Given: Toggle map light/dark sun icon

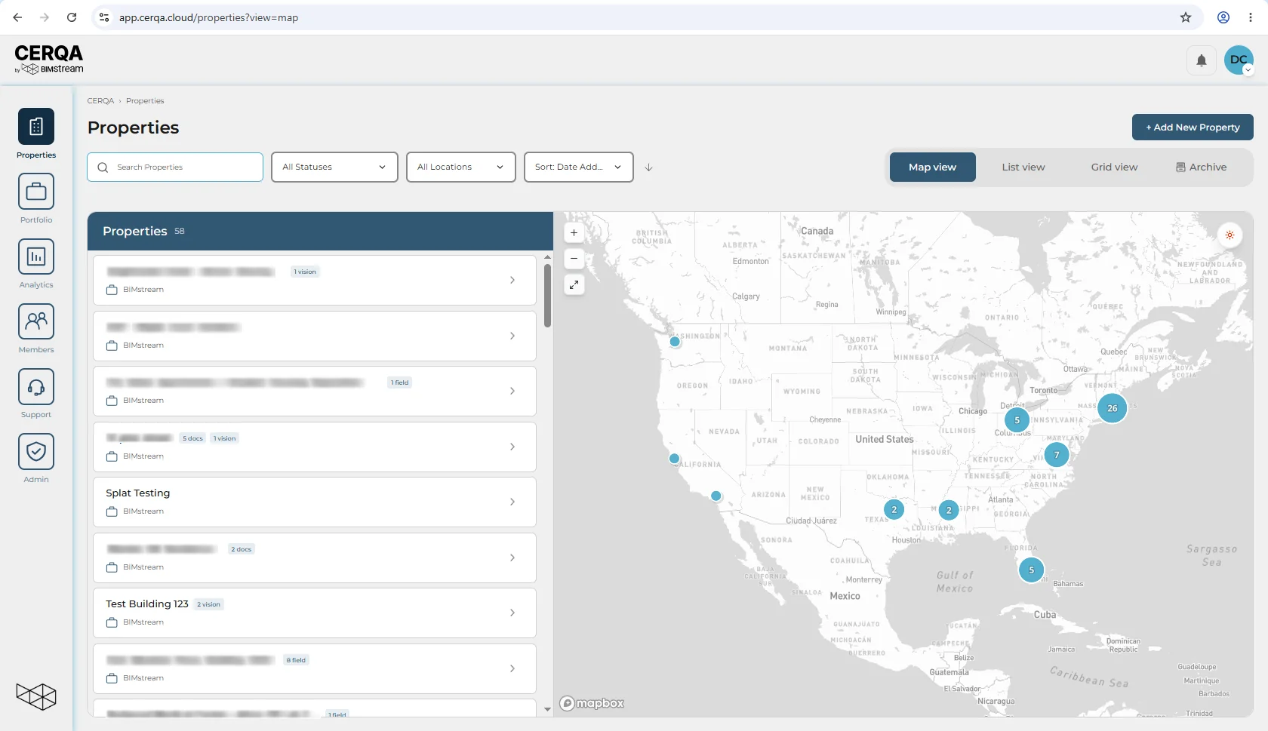Looking at the screenshot, I should pyautogui.click(x=1230, y=235).
